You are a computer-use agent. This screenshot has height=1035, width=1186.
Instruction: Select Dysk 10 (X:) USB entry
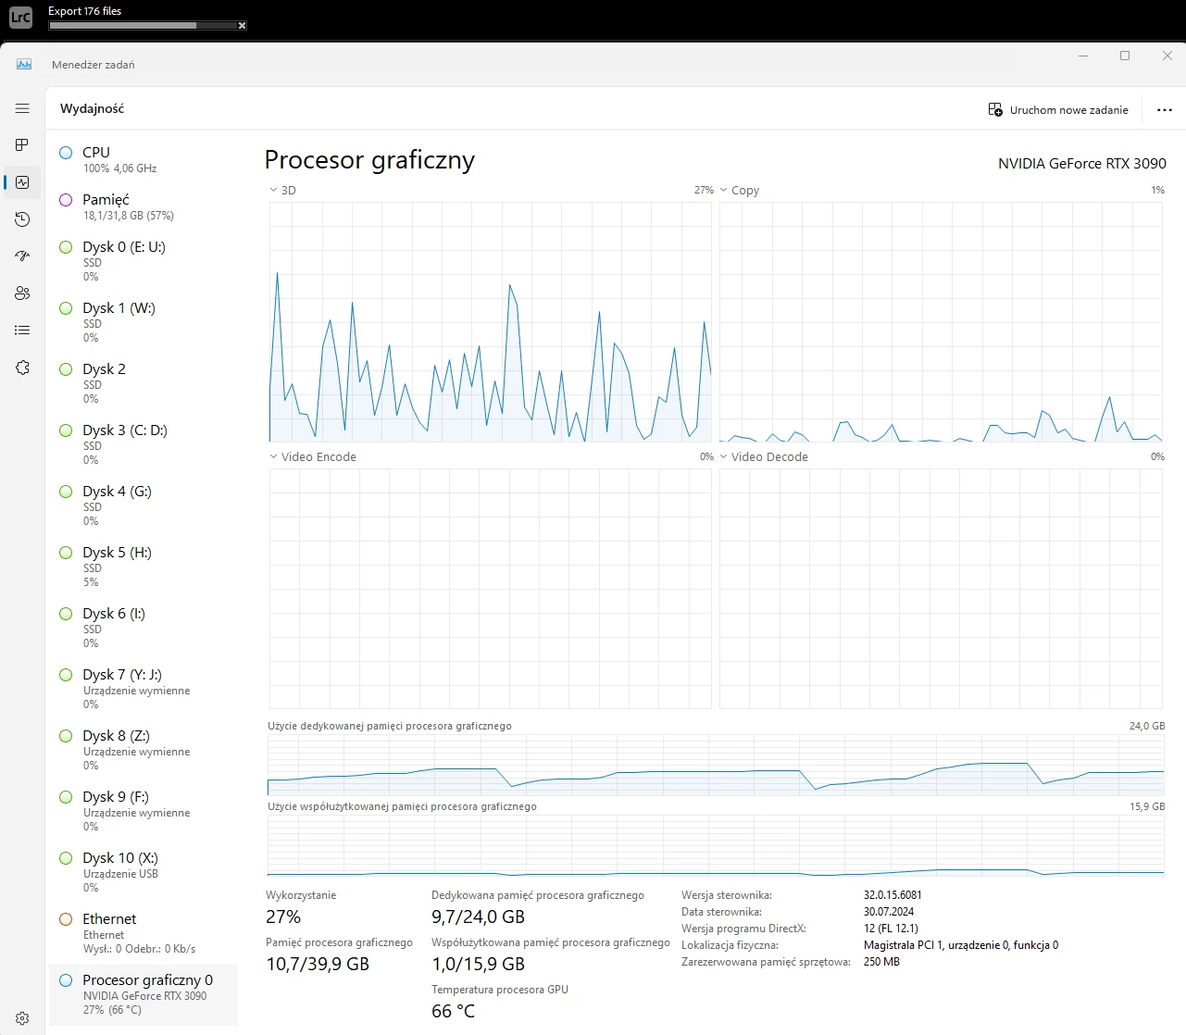(143, 872)
